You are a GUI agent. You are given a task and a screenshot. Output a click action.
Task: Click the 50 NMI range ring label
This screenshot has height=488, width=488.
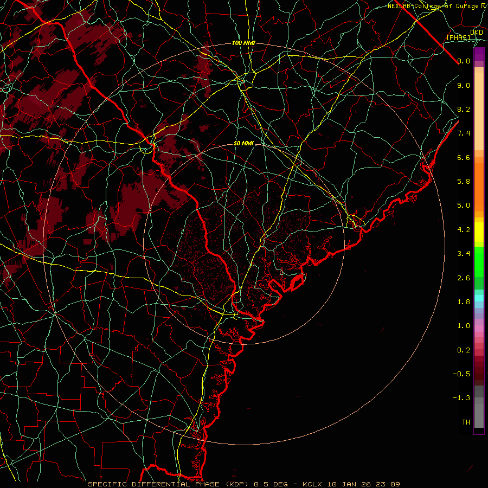(243, 144)
